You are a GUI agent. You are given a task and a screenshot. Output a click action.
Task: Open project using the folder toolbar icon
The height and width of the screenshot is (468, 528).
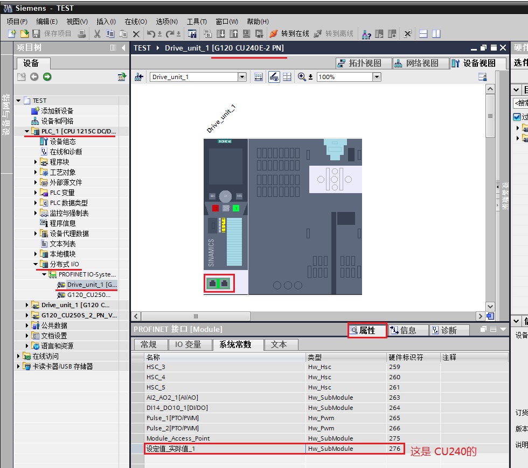(x=24, y=33)
